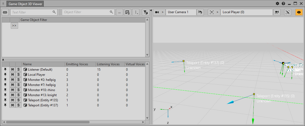The height and width of the screenshot is (126, 305).
Task: Open view settings gear in the title bar
Action: pyautogui.click(x=277, y=4)
